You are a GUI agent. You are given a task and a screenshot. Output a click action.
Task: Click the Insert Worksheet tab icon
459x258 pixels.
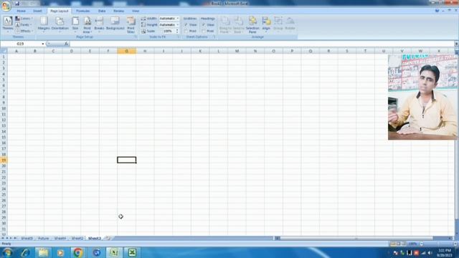coord(108,238)
